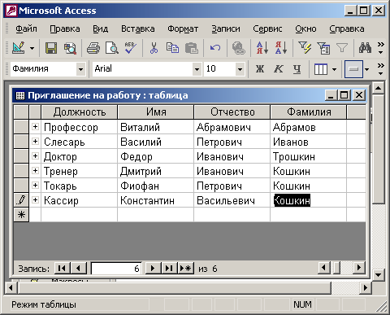Open the Arial font dropdown

[x=197, y=69]
